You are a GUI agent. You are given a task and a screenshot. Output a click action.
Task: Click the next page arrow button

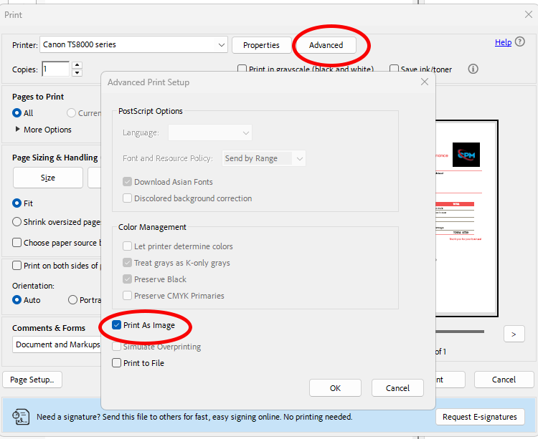(514, 334)
